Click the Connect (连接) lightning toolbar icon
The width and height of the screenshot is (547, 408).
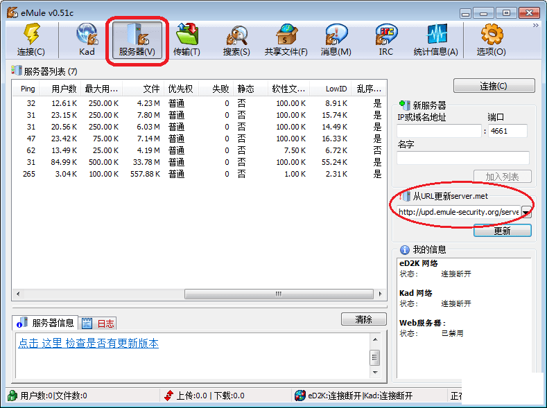tap(31, 34)
